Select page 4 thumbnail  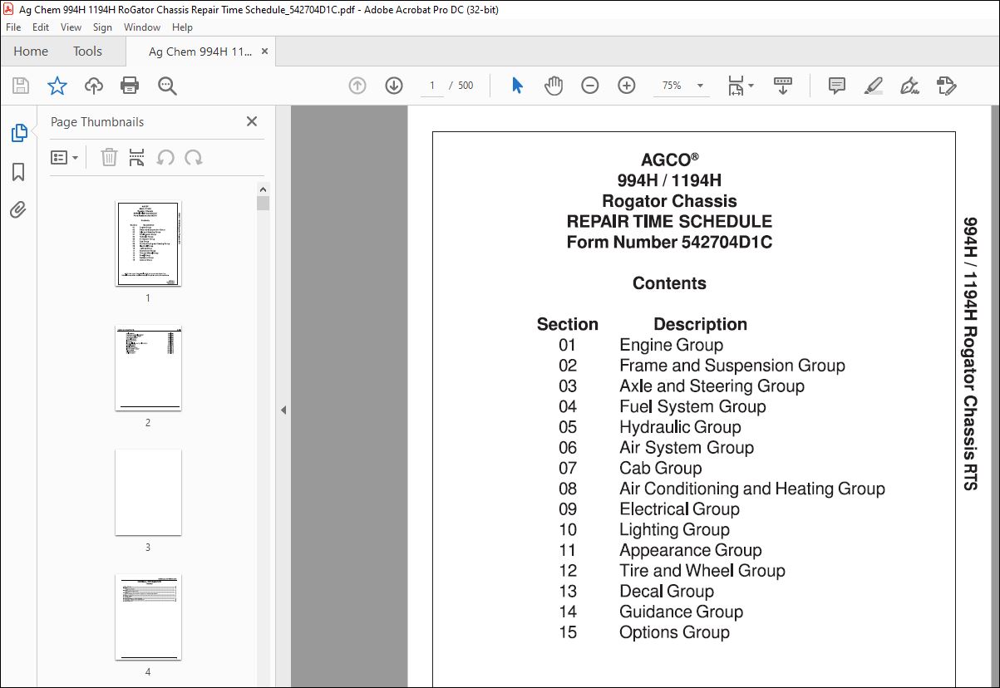pyautogui.click(x=148, y=617)
